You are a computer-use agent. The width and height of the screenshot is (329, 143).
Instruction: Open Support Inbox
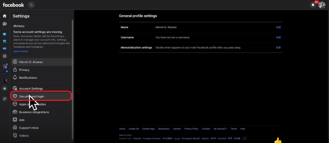[x=41, y=128]
